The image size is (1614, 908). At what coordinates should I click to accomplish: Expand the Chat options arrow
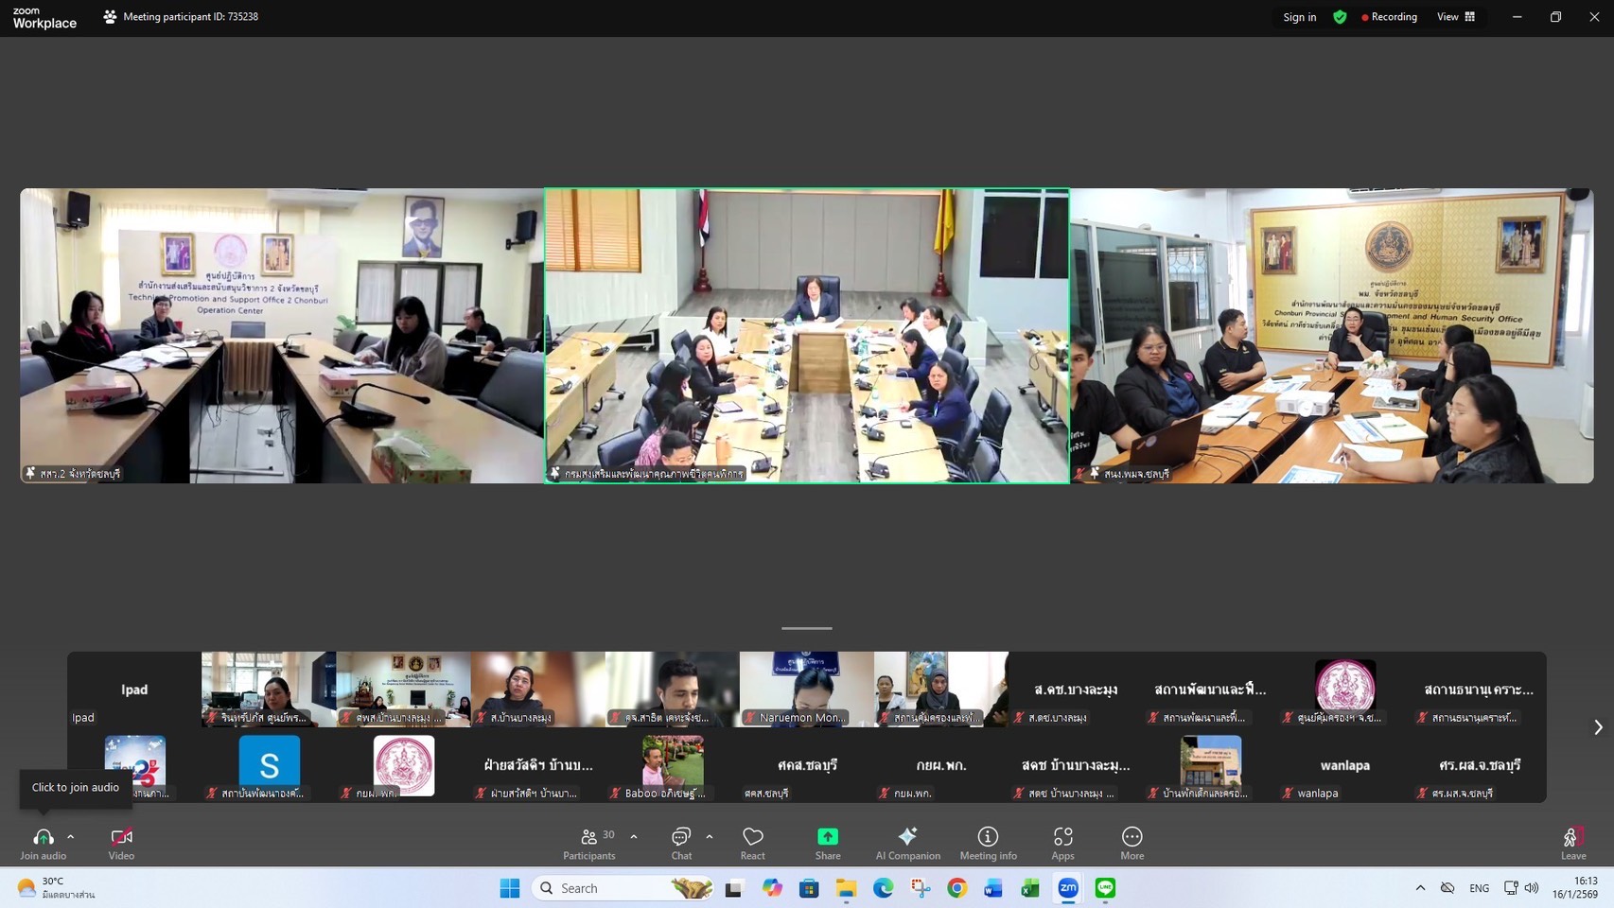(x=710, y=837)
